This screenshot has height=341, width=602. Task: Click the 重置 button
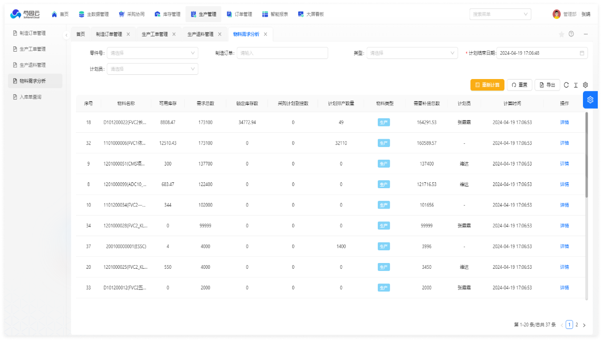[x=520, y=85]
